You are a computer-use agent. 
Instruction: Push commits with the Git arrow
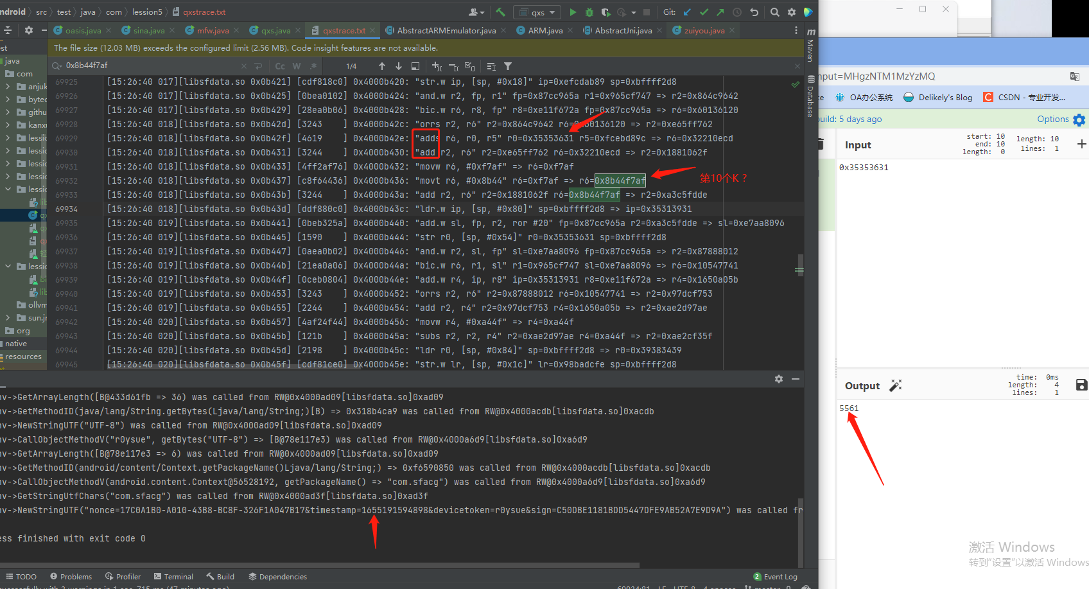click(720, 12)
